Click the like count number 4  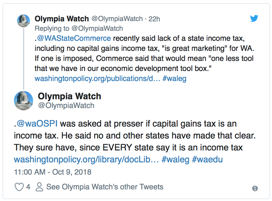[28, 187]
